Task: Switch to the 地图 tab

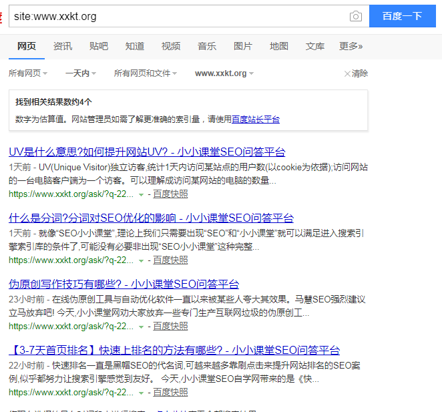Action: tap(279, 46)
